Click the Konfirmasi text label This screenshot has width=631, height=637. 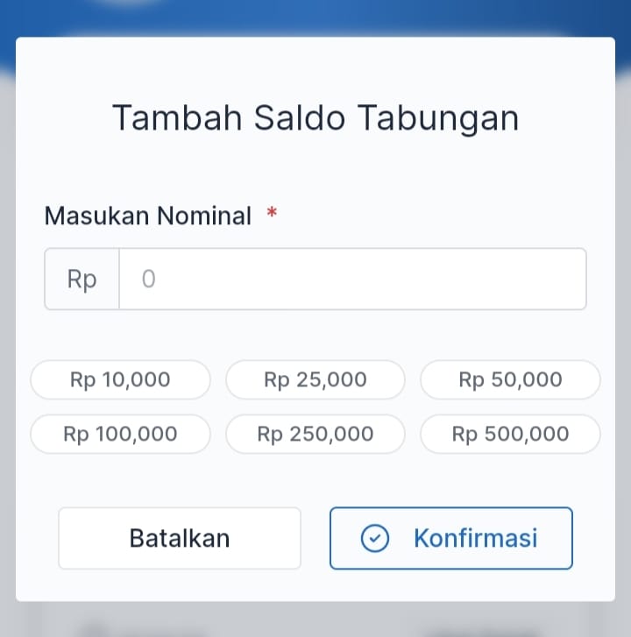(x=475, y=538)
